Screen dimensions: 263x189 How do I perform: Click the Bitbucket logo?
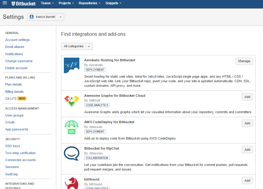[23, 4]
